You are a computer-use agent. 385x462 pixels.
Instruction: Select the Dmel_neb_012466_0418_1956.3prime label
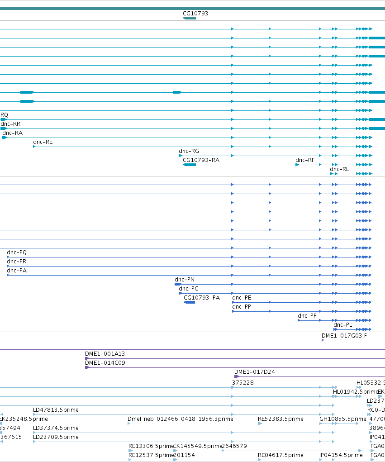[x=180, y=419]
